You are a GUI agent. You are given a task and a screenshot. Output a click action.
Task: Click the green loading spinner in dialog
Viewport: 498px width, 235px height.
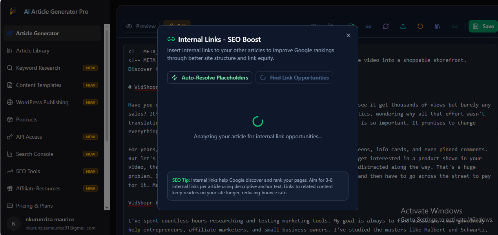point(258,121)
